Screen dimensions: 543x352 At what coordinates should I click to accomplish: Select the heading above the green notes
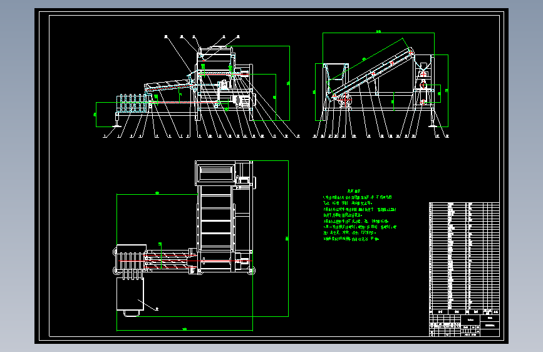coord(354,191)
